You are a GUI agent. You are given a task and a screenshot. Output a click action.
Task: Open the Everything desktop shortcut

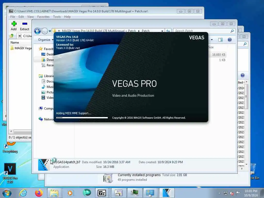(x=10, y=147)
